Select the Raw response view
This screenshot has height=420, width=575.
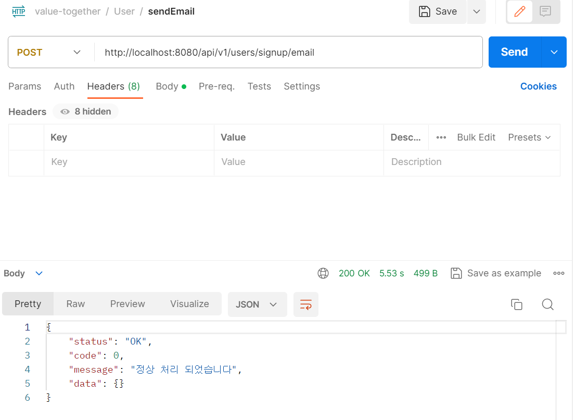(75, 304)
